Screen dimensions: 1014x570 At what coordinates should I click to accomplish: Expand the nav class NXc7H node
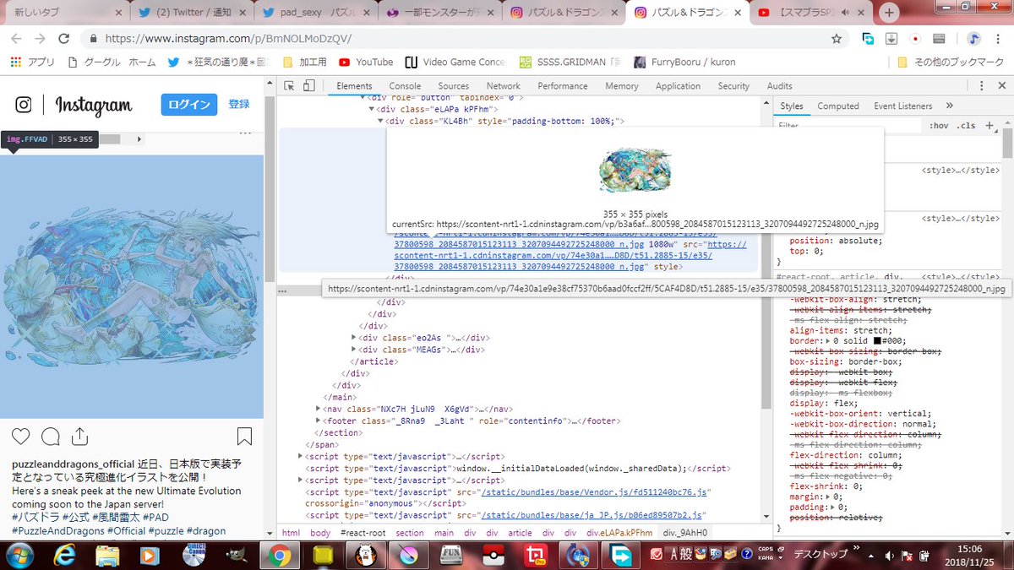(318, 408)
